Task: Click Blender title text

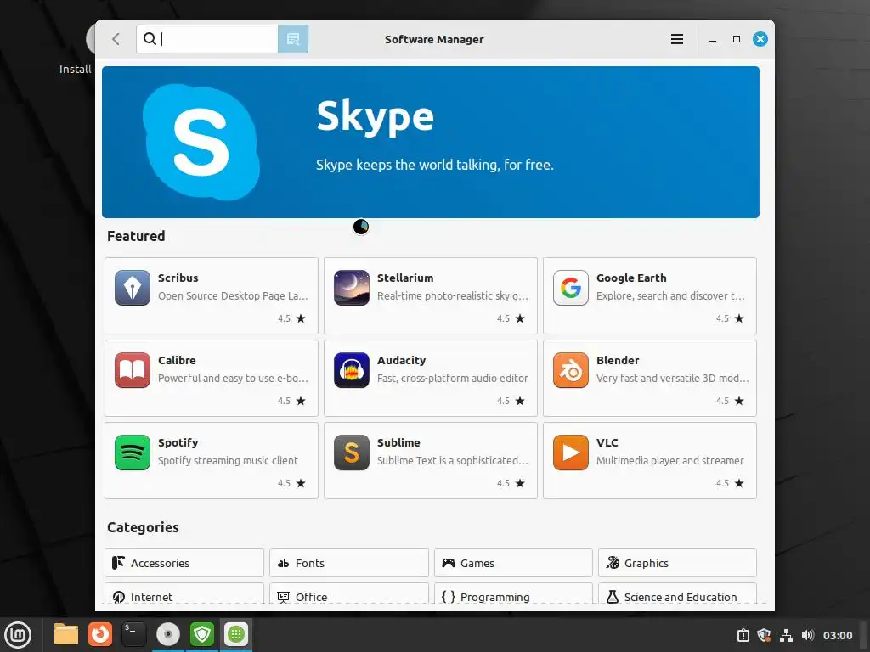Action: tap(618, 360)
